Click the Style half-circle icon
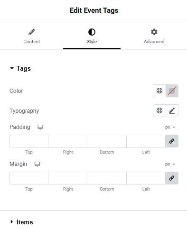Screen dimensions: 187x230 [x=92, y=32]
